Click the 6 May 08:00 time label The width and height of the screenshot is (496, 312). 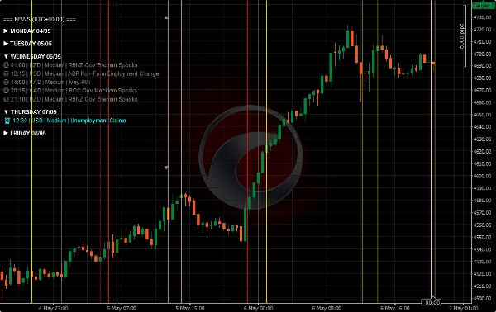(x=327, y=308)
